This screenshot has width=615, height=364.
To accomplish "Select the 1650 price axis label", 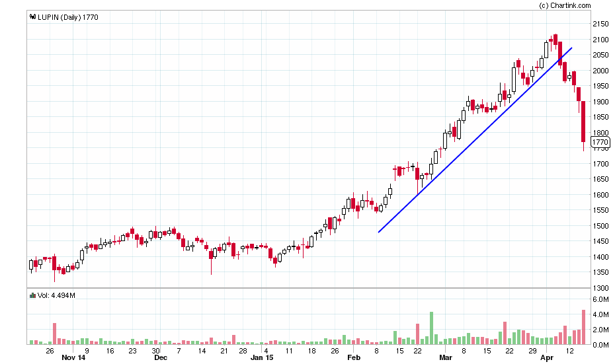I will [600, 180].
